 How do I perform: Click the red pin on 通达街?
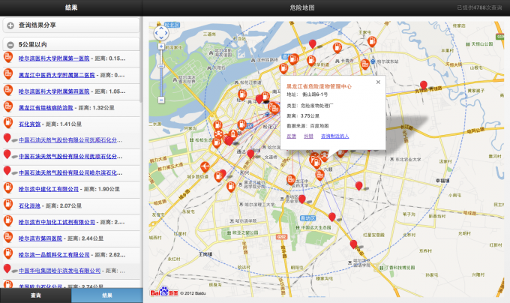click(250, 154)
